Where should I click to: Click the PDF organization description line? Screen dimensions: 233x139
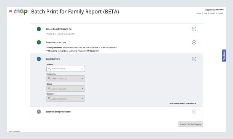point(82,48)
